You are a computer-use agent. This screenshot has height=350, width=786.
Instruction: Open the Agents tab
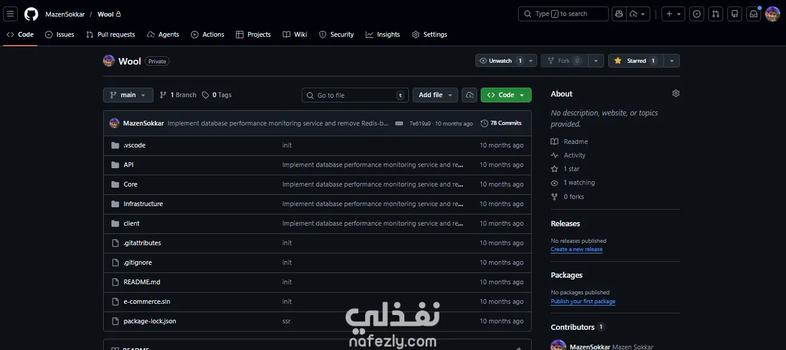163,34
